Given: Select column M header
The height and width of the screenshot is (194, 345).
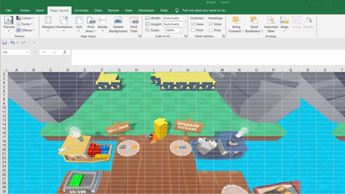Looking at the screenshot, I should coord(222,70).
